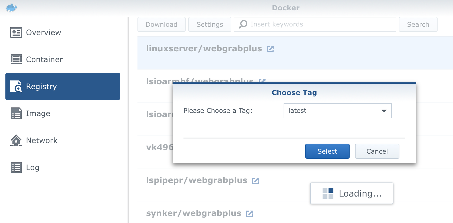Click the Docker whale logo icon

12,8
